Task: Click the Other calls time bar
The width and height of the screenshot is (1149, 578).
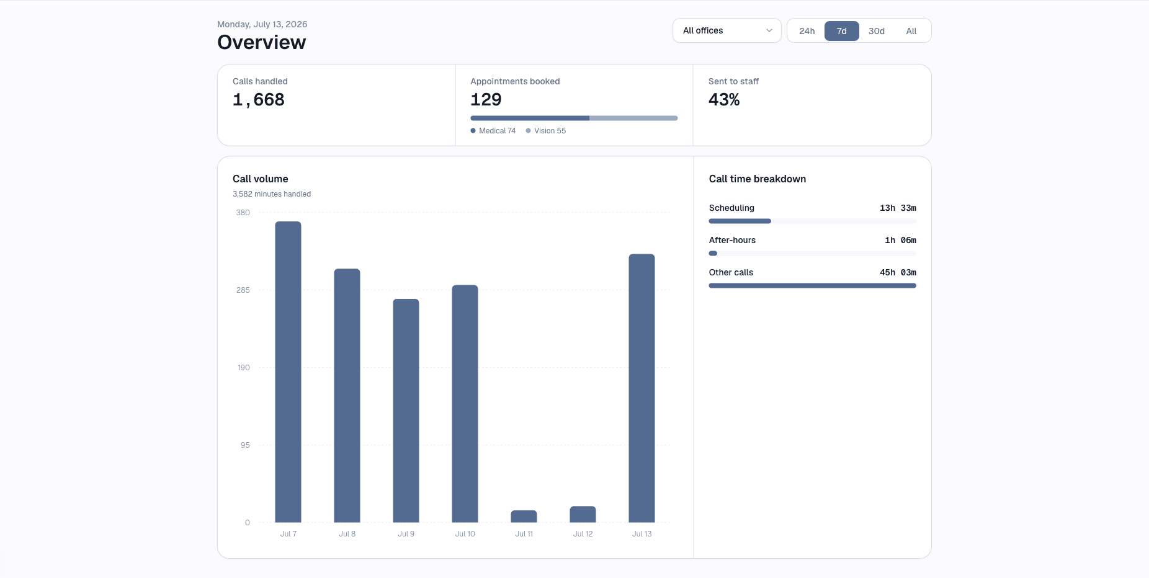Action: (812, 285)
